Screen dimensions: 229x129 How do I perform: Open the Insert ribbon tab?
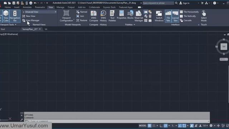coord(17,7)
